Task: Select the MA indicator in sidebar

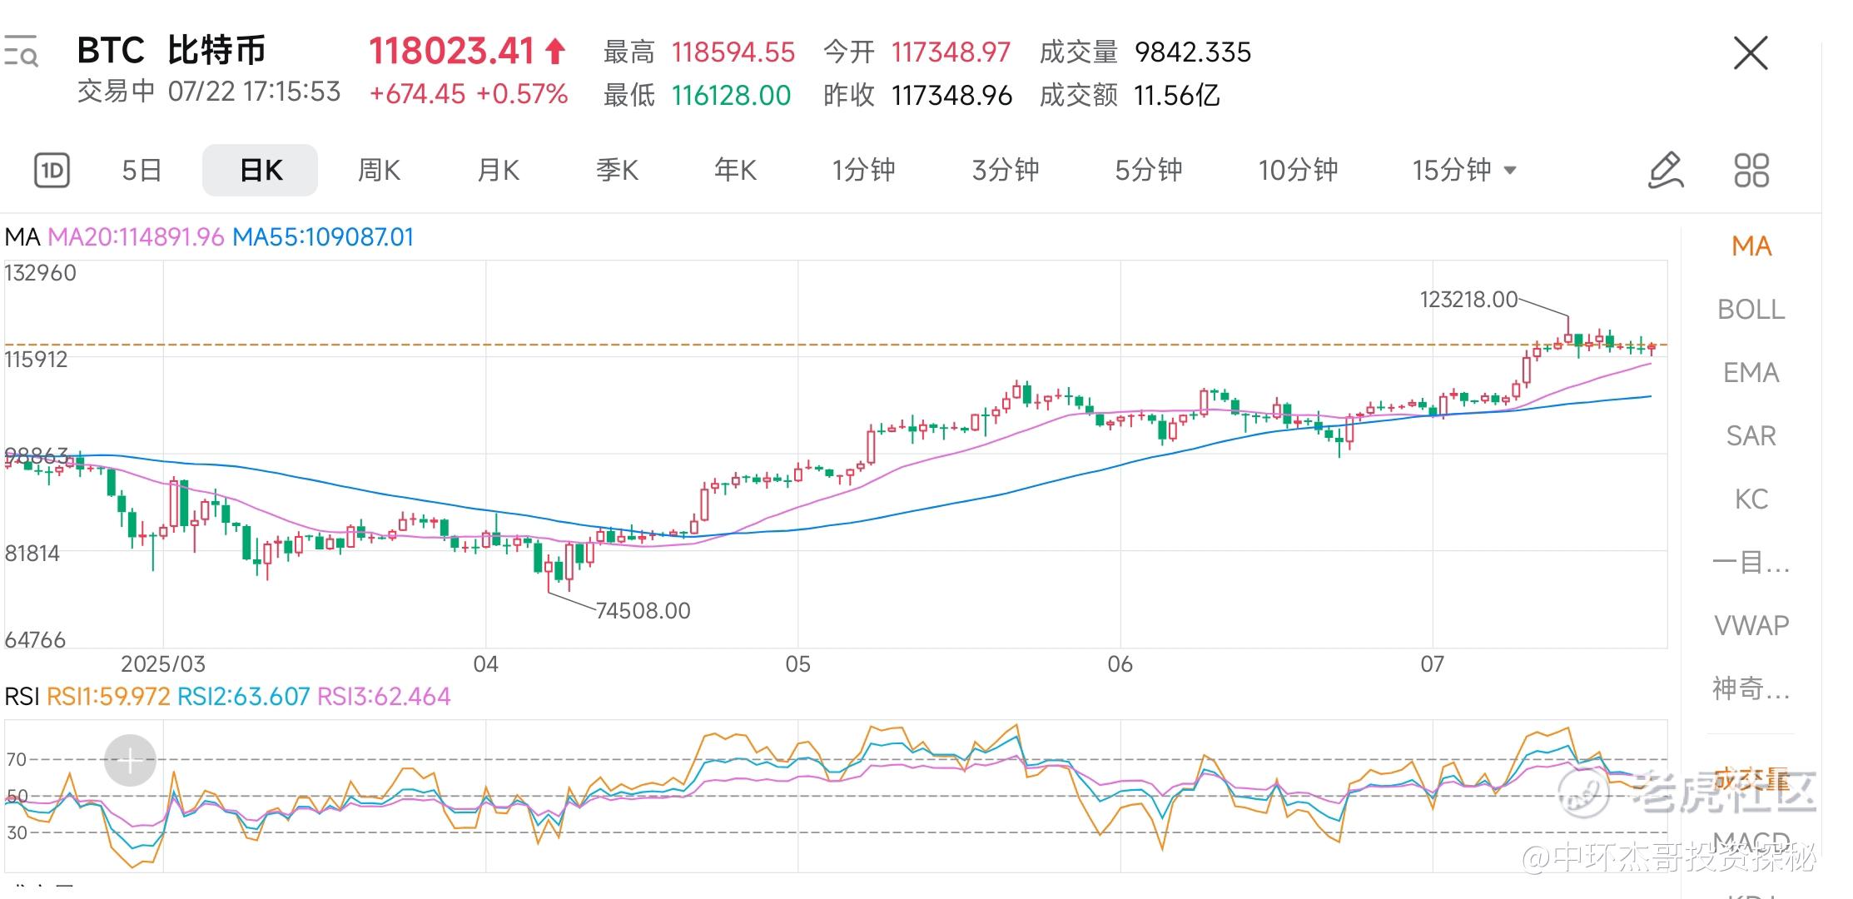Action: (1751, 246)
